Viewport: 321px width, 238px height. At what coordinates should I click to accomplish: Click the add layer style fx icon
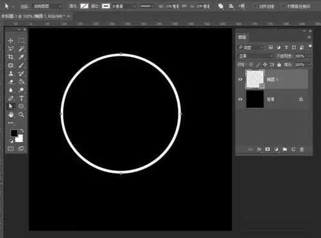(x=259, y=150)
